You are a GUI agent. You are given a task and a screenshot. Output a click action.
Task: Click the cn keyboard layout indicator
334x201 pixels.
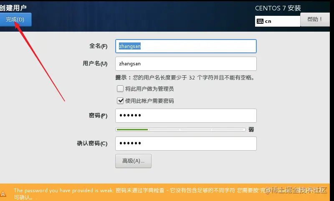[277, 21]
